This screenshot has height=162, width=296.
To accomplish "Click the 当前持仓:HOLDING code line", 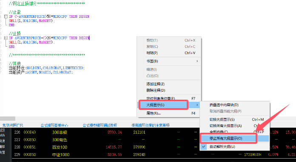I will tap(47, 68).
